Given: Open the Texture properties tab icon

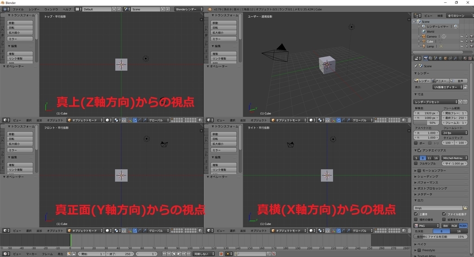Looking at the screenshot, I should [470, 58].
